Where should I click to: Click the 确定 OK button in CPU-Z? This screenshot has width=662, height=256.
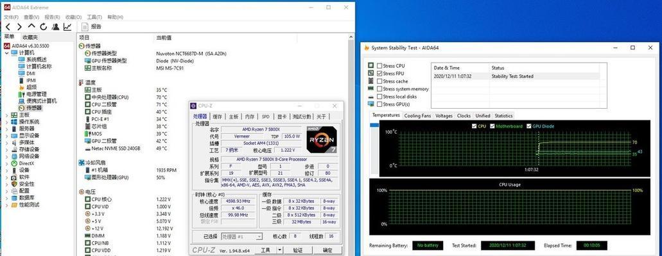[x=327, y=250]
